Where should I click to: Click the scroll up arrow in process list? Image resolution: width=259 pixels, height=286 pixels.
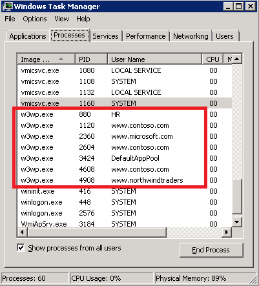[x=237, y=59]
